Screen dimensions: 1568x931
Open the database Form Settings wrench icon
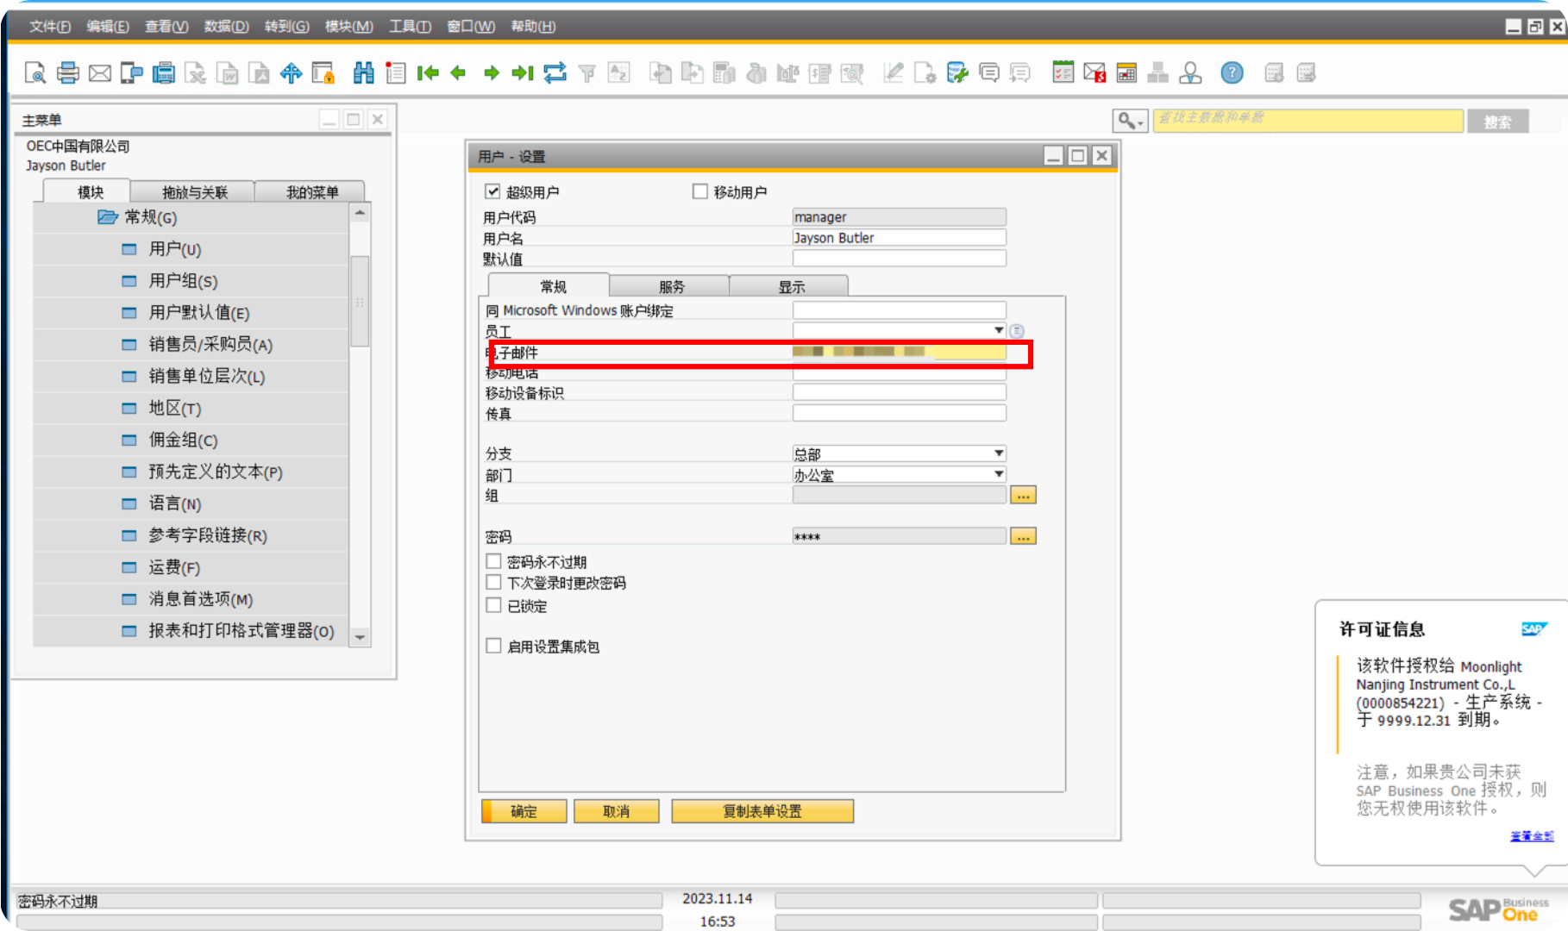coord(957,73)
